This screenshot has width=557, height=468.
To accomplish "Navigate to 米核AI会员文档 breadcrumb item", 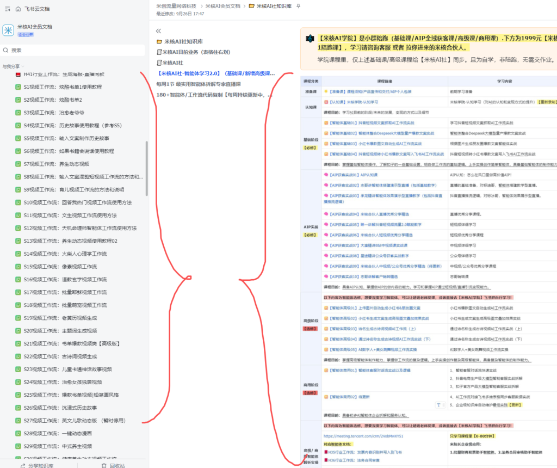I will click(222, 6).
